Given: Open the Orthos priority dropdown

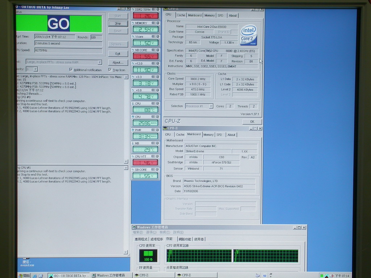Looking at the screenshot, I should tap(36, 69).
